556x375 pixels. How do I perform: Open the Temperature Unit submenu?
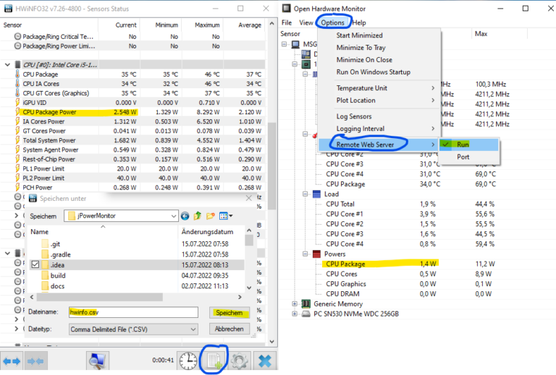click(x=379, y=88)
